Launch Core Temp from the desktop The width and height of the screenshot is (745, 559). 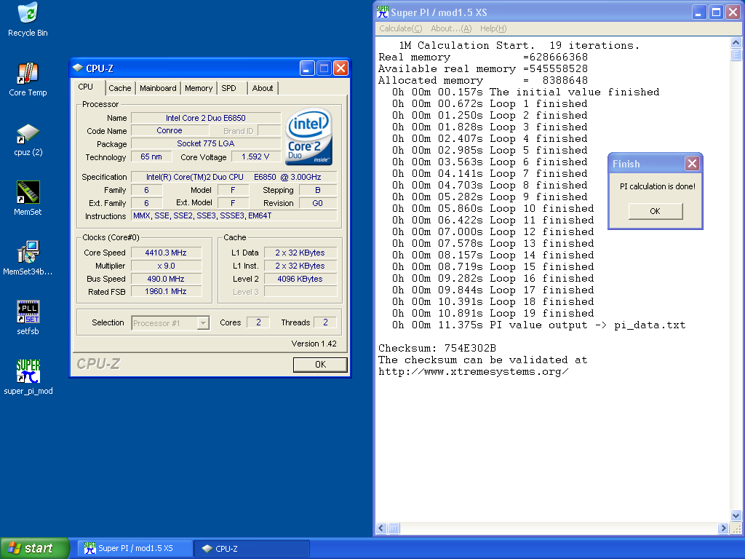tap(28, 79)
